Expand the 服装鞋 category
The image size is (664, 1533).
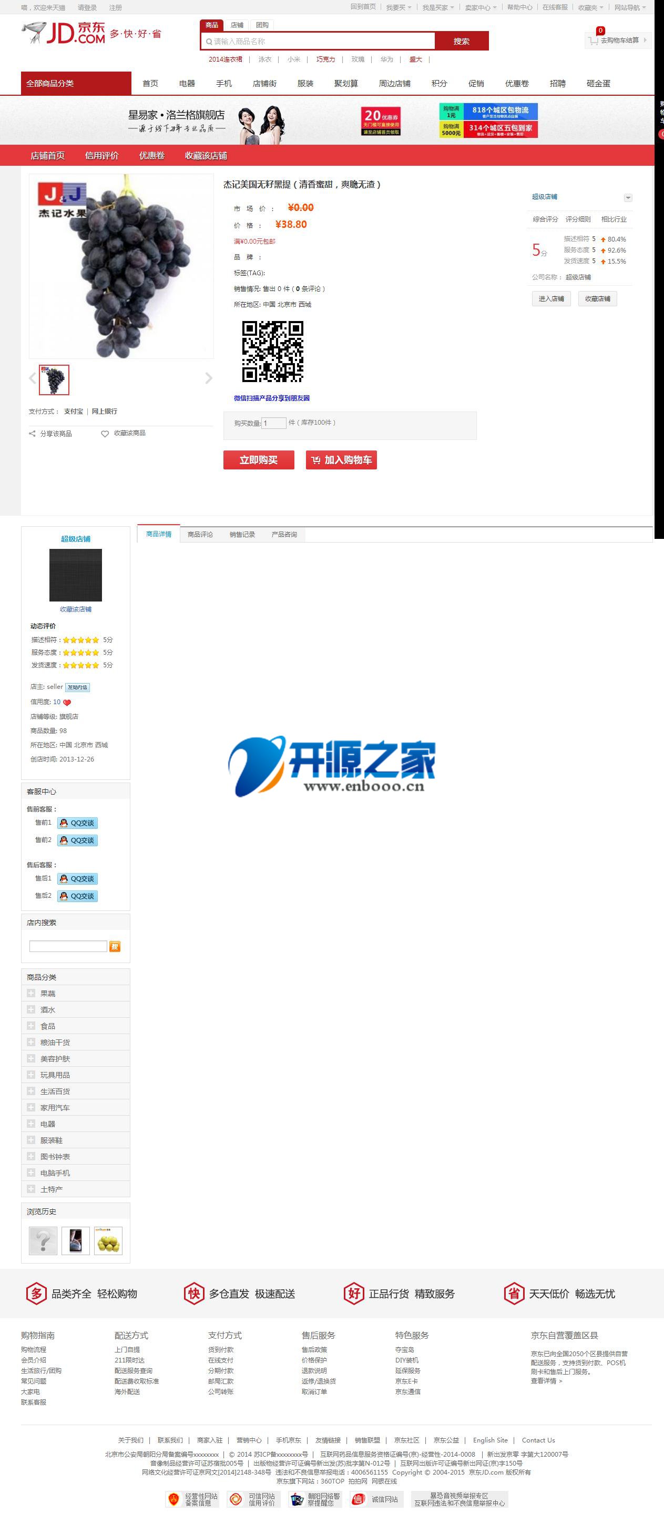[x=31, y=1140]
